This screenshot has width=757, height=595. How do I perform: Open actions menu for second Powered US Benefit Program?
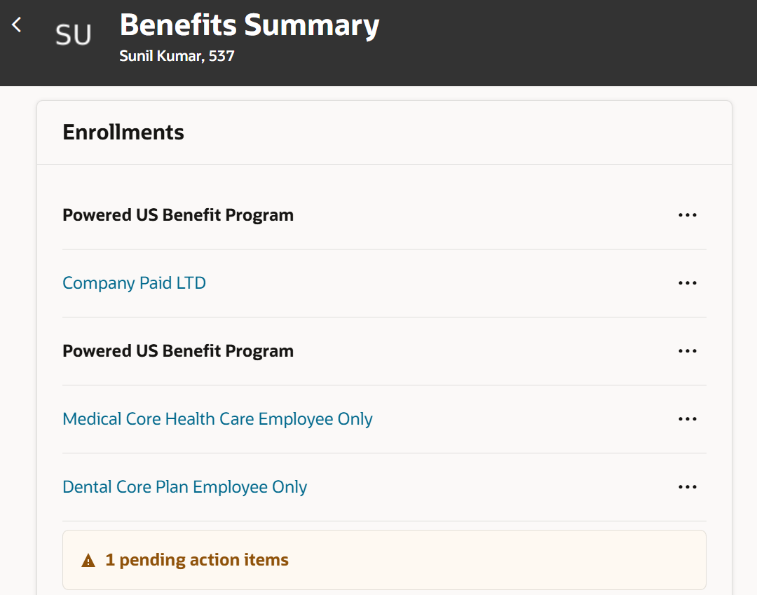click(x=687, y=351)
